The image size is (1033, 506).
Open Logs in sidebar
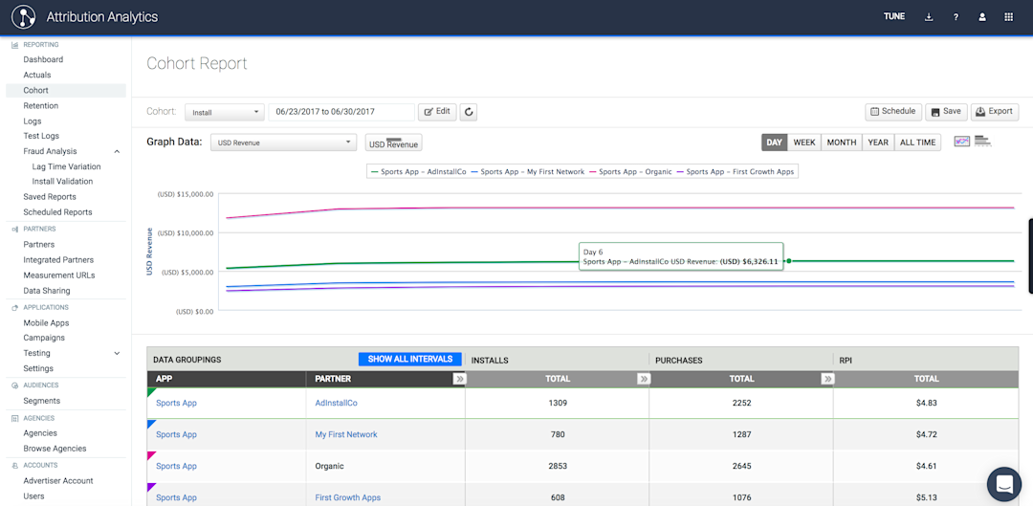(33, 121)
